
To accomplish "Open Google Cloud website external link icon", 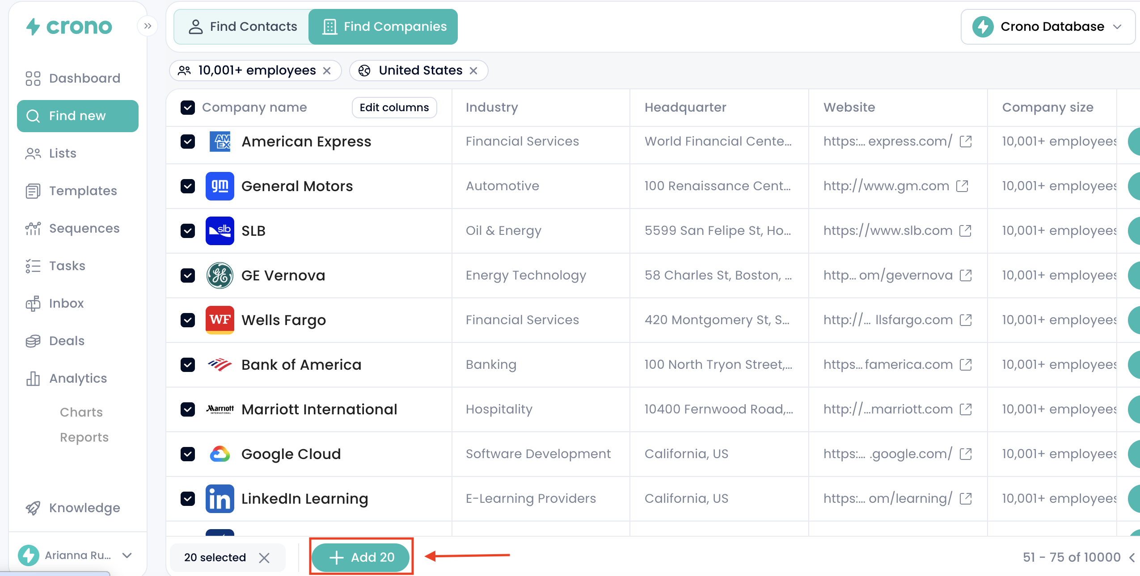I will pos(966,454).
